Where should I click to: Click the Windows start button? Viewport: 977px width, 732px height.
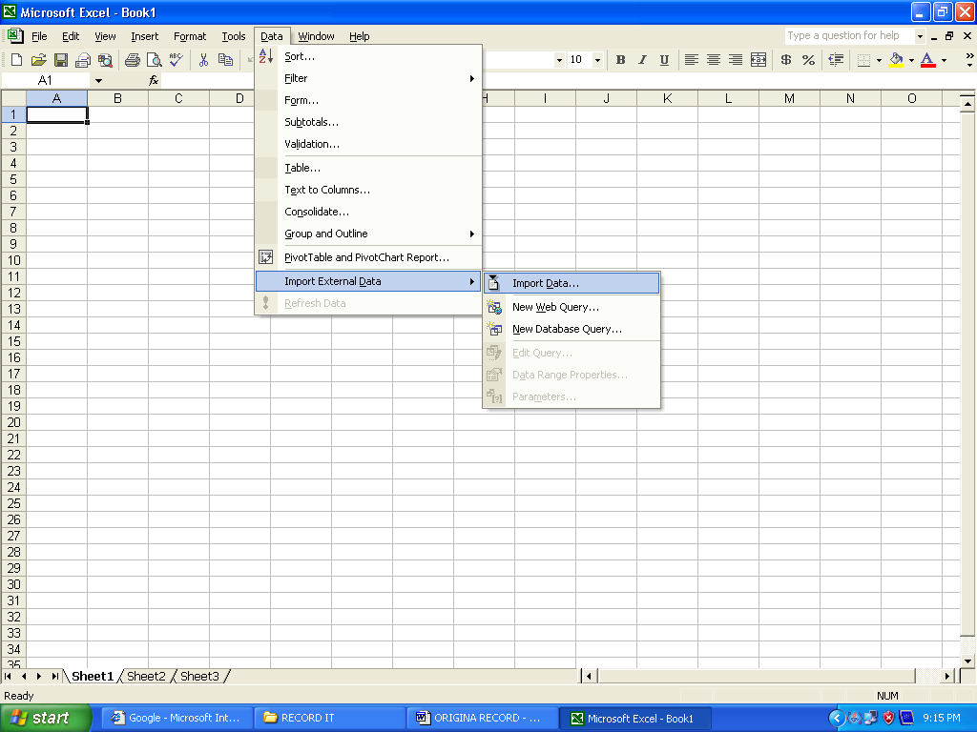(x=46, y=718)
